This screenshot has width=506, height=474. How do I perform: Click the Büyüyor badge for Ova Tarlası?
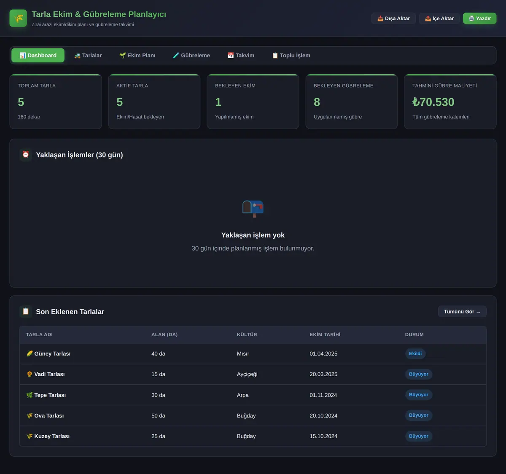(x=419, y=415)
